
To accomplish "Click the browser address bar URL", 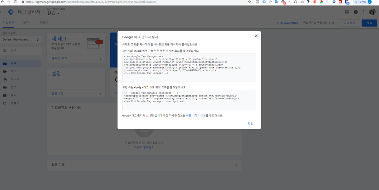I will pos(91,2).
